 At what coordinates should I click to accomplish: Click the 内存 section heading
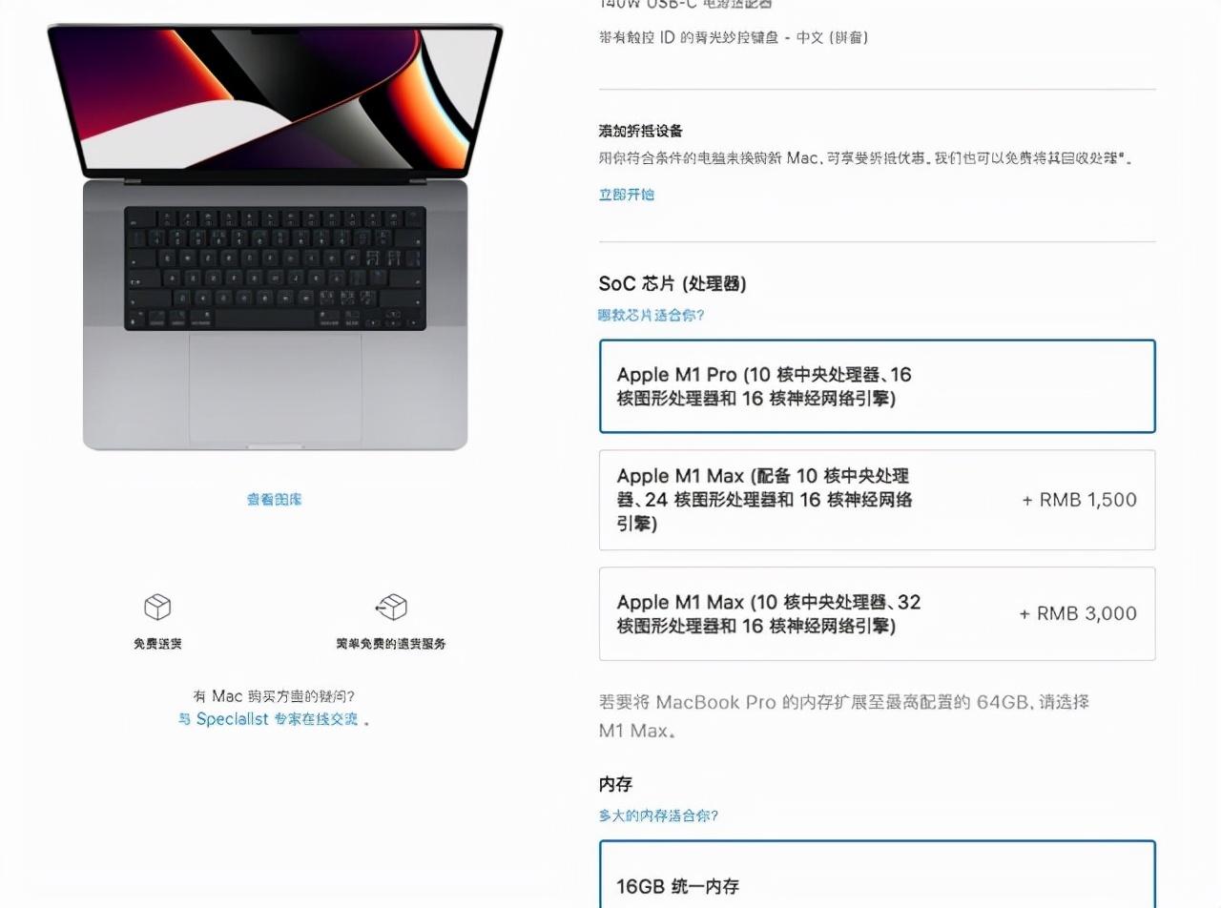(615, 784)
